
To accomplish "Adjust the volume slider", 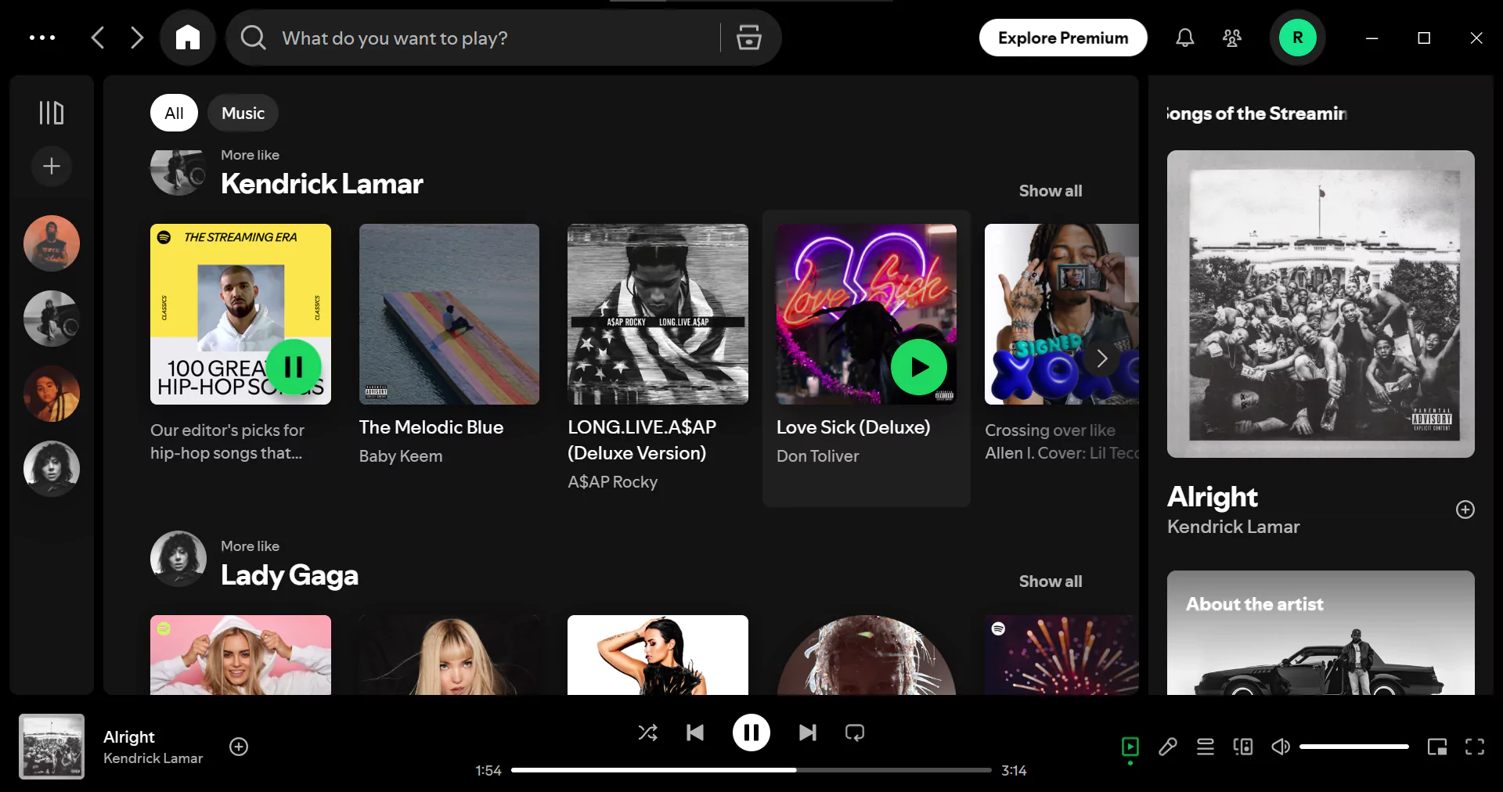I will pos(1354,747).
